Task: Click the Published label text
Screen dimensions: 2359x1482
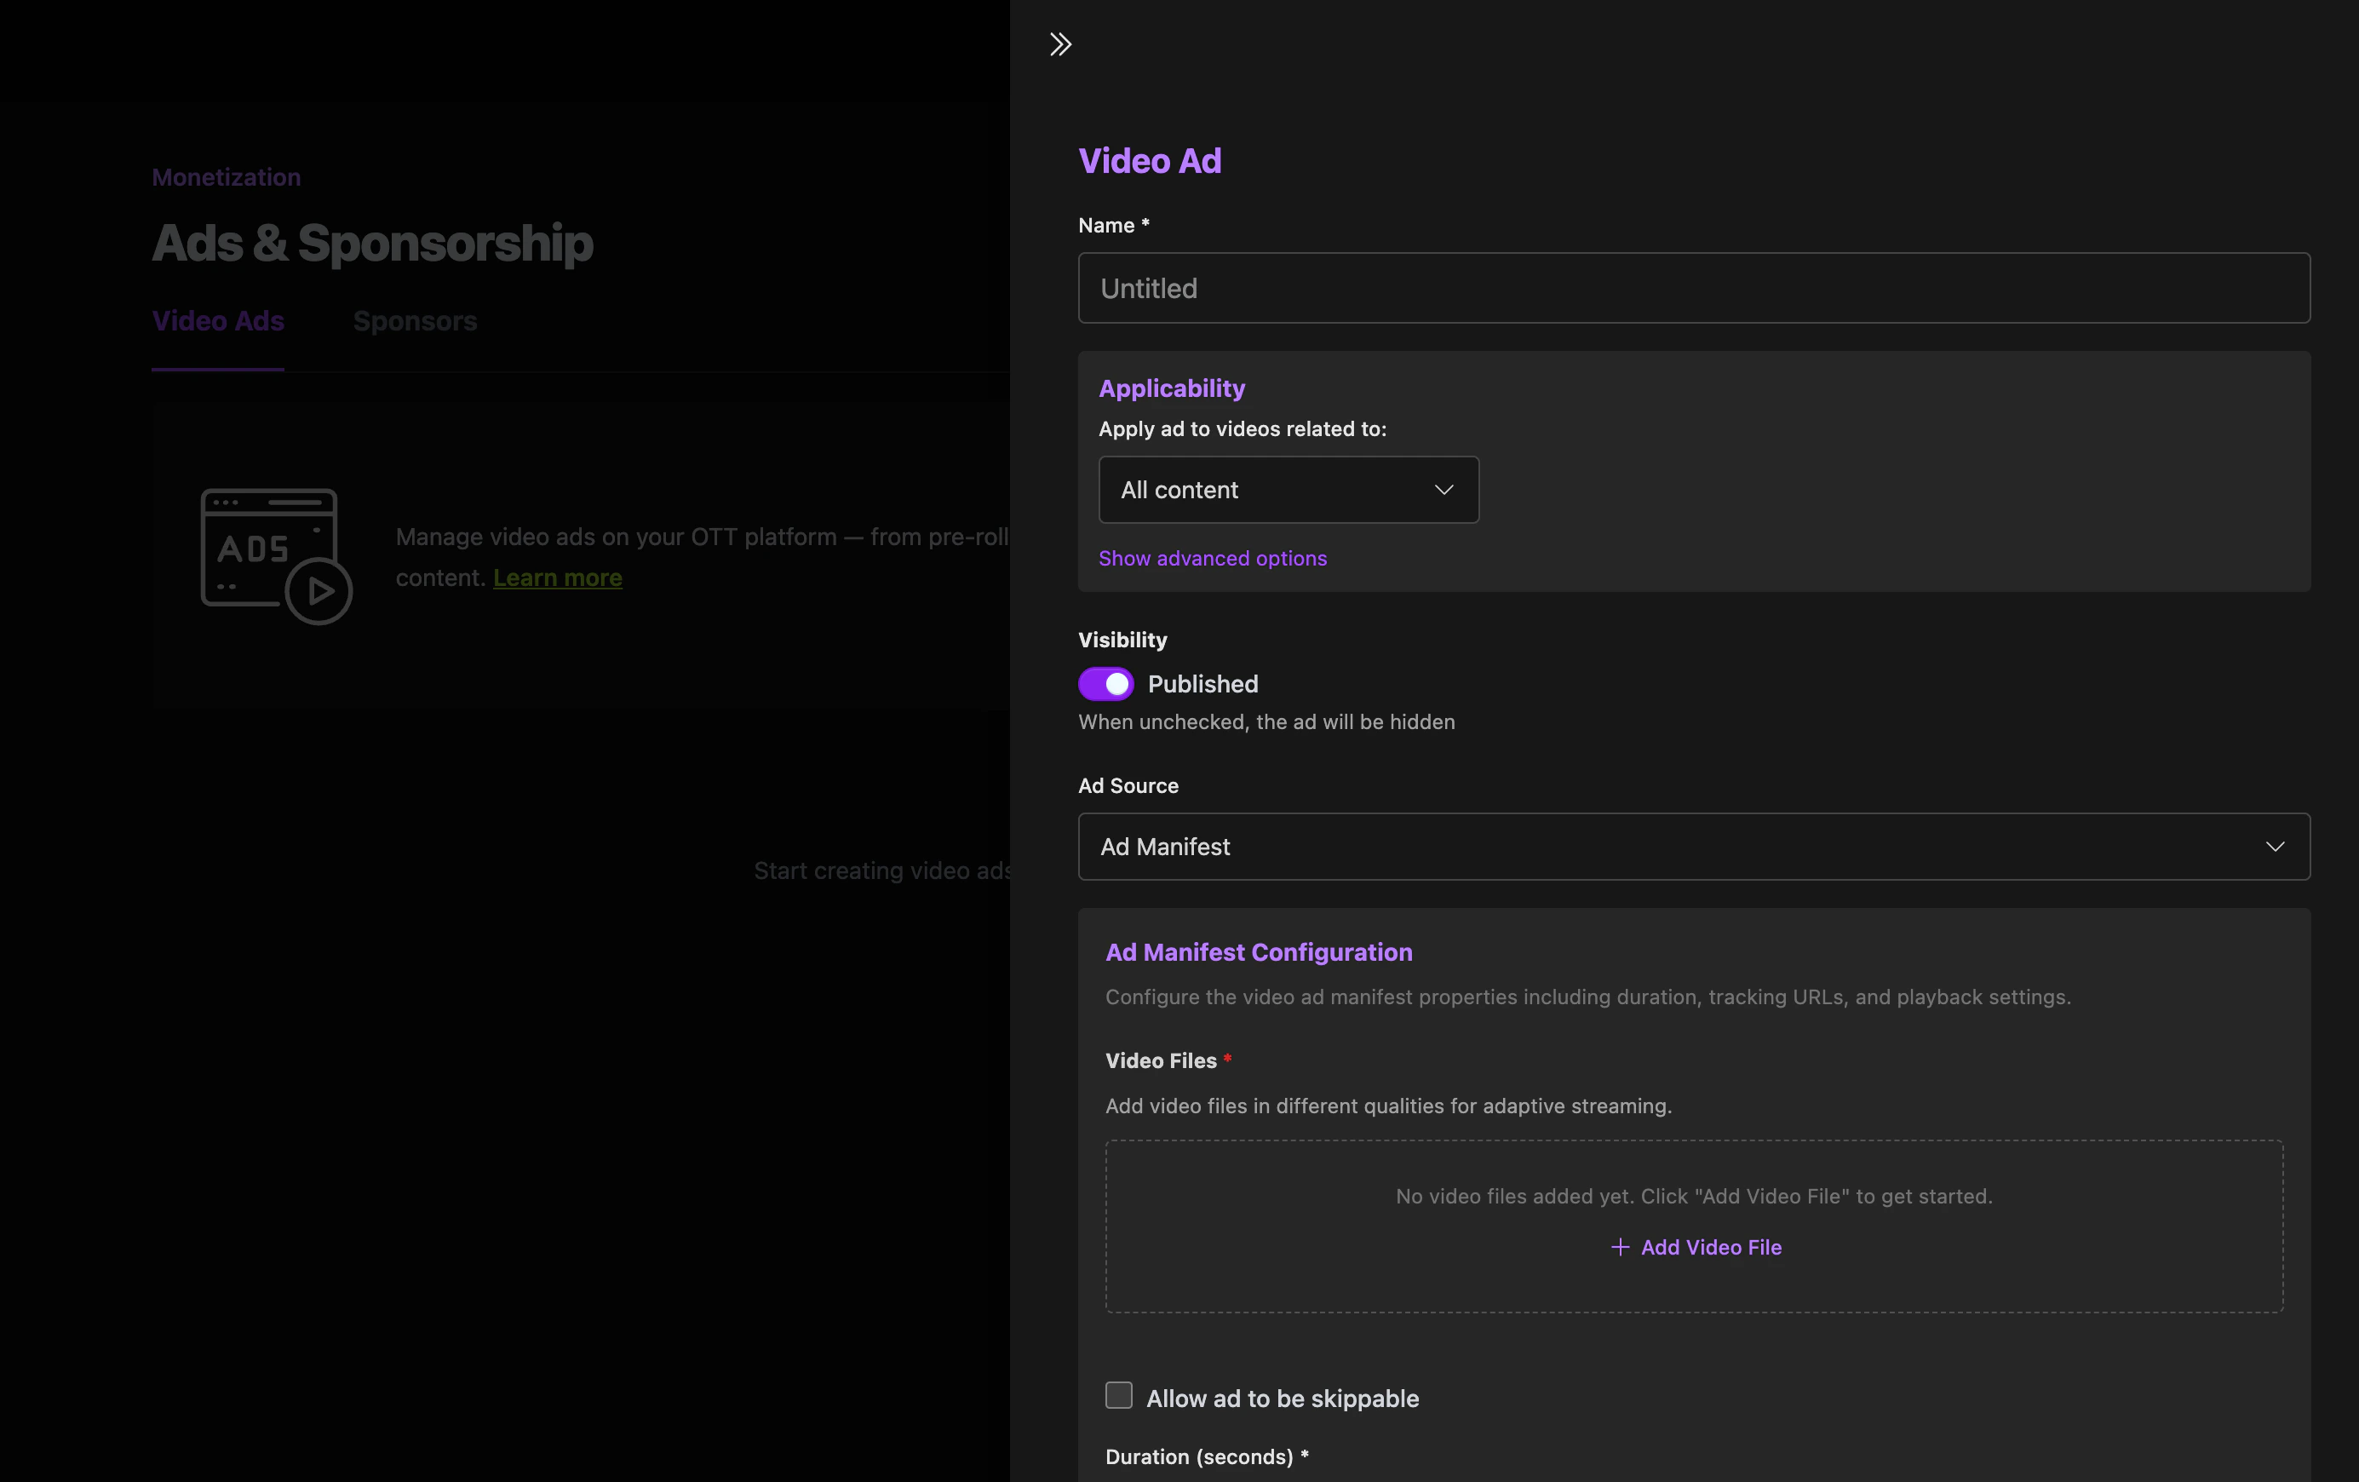Action: pos(1202,684)
